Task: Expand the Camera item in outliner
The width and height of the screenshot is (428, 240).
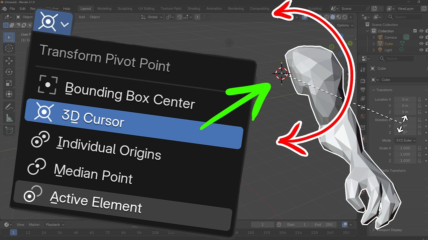Action: point(374,37)
